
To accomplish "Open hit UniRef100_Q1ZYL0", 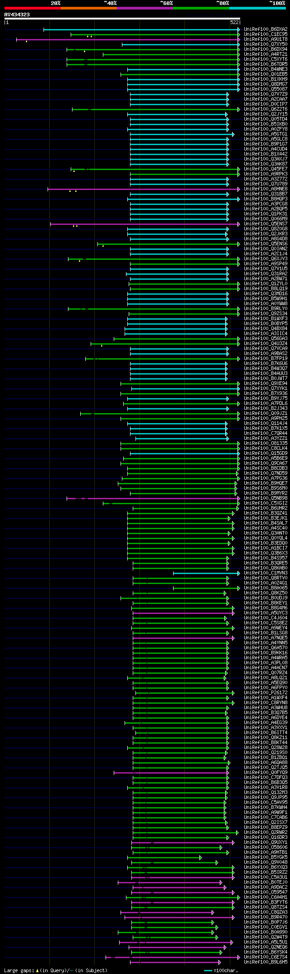I will pyautogui.click(x=266, y=284).
